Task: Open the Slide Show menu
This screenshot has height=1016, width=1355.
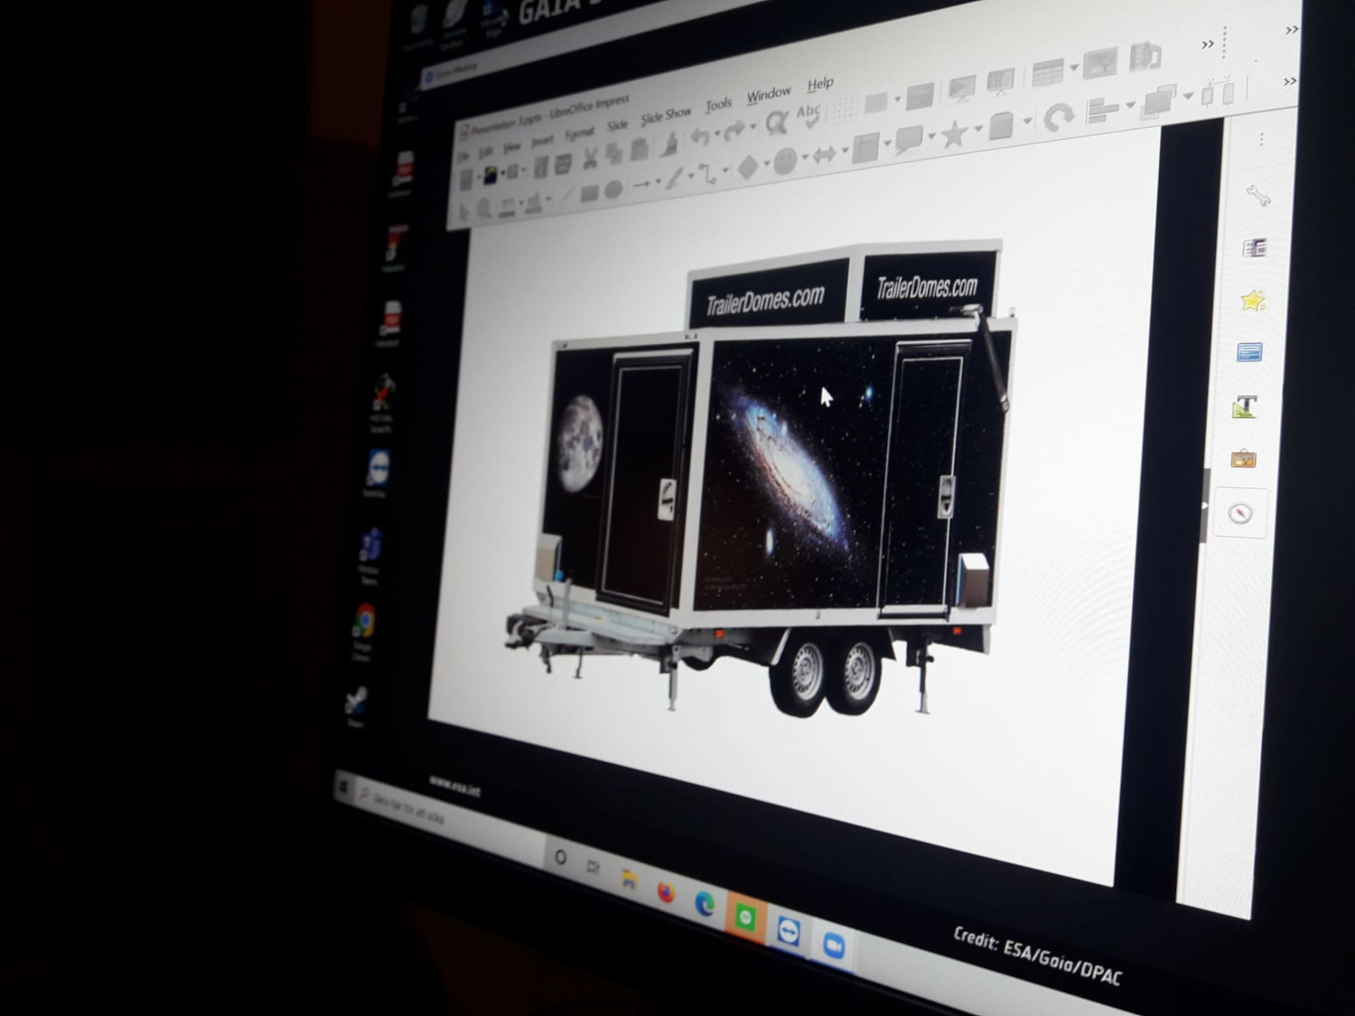Action: [666, 116]
